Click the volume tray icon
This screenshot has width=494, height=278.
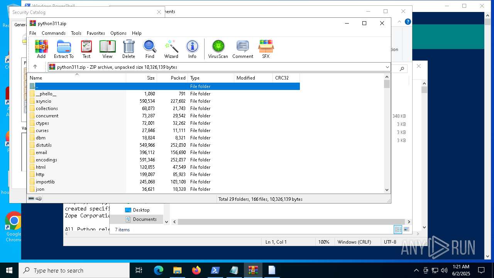pyautogui.click(x=444, y=270)
